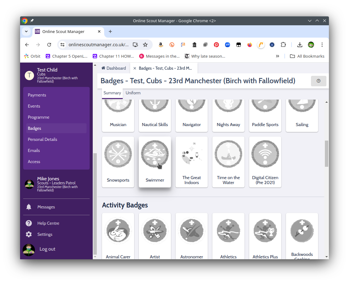Open Chrome three-dot menu
Image resolution: width=349 pixels, height=283 pixels.
[x=322, y=45]
